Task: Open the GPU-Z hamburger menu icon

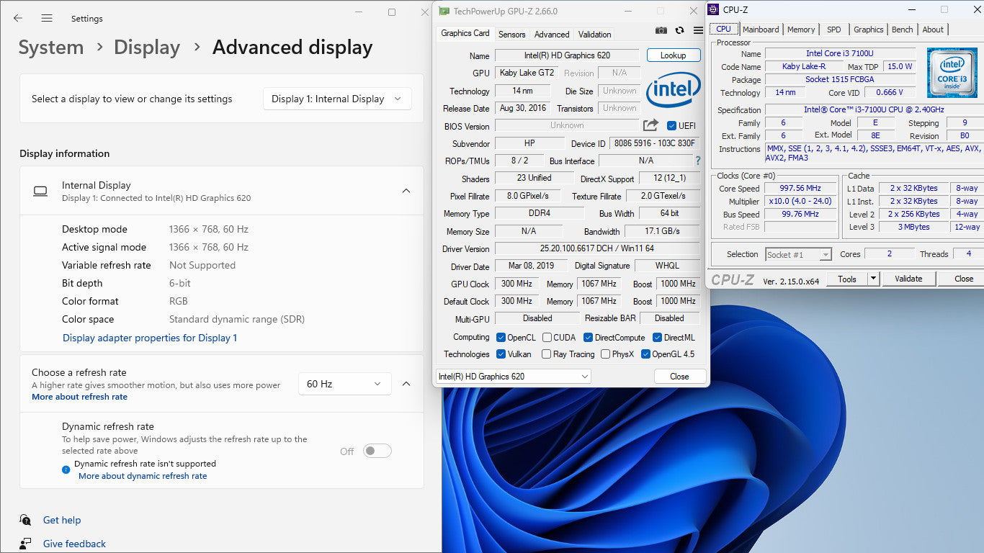Action: pos(698,30)
